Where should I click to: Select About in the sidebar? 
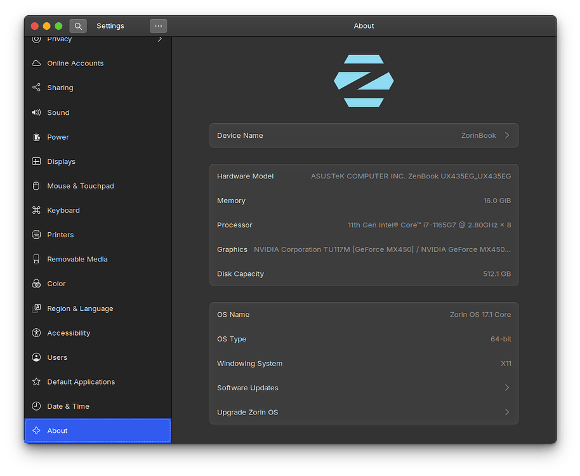(x=57, y=430)
